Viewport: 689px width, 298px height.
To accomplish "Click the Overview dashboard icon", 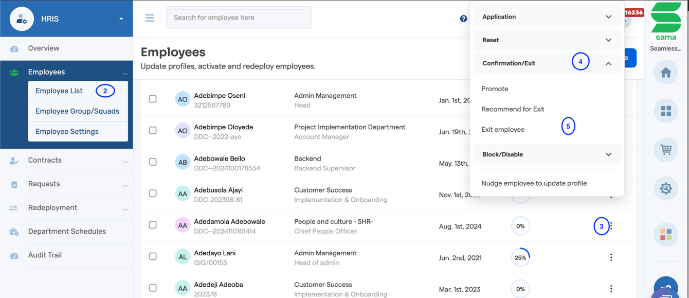I will (x=14, y=49).
